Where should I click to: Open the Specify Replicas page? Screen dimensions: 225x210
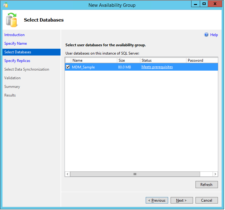tap(17, 61)
